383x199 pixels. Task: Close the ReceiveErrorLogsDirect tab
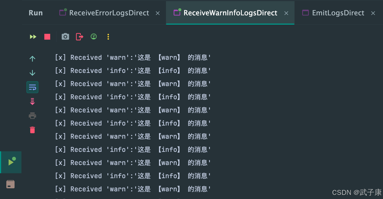pos(157,13)
